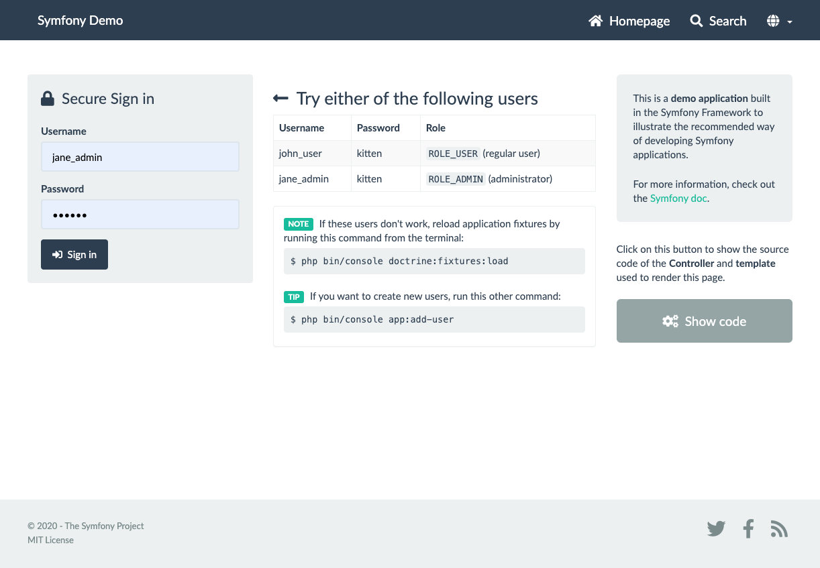
Task: Select the Homepage menu item
Action: [x=629, y=21]
